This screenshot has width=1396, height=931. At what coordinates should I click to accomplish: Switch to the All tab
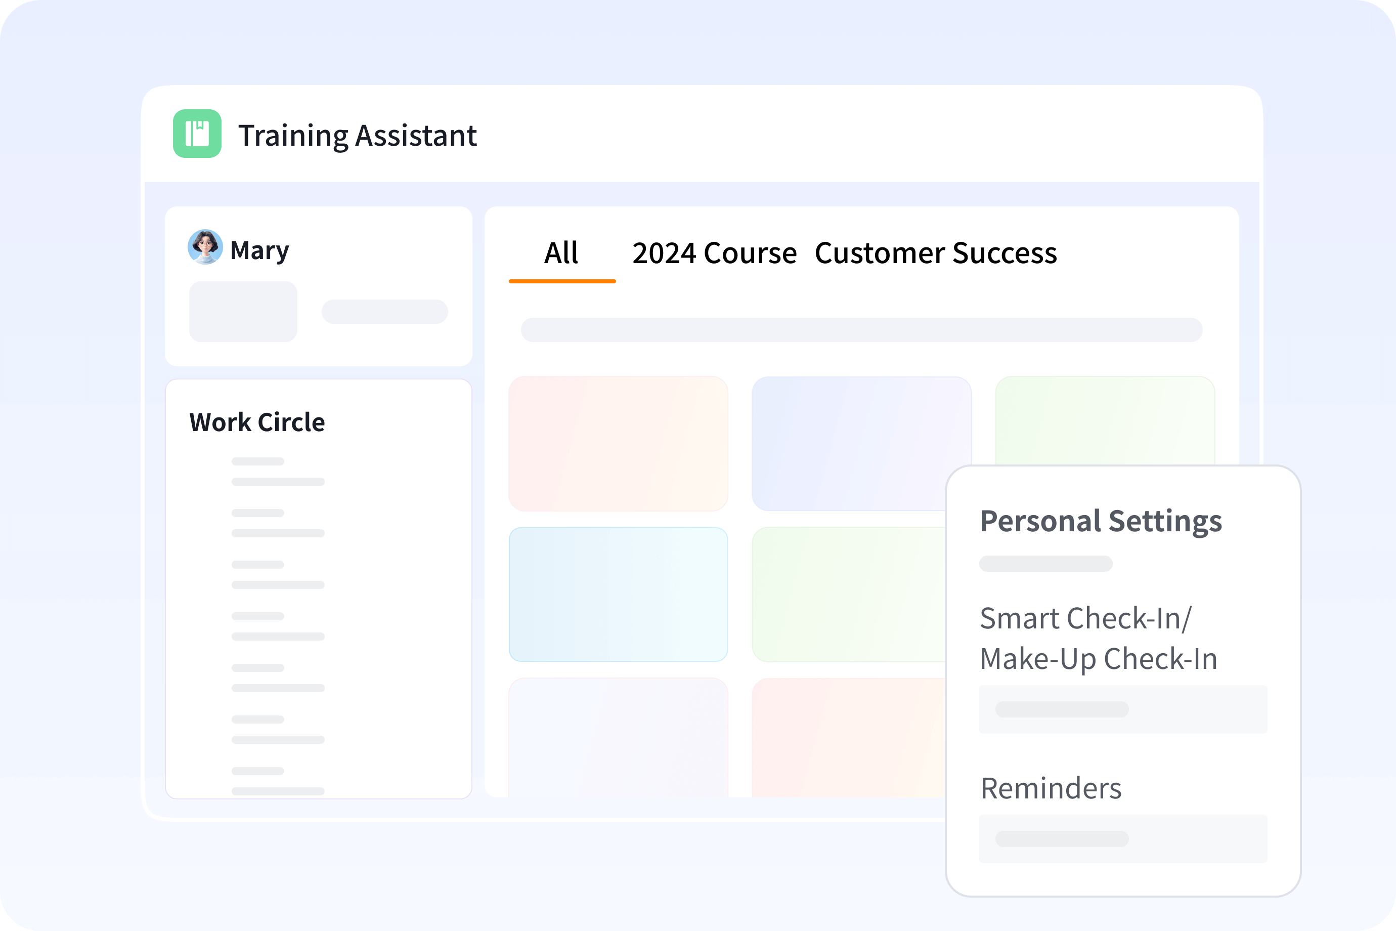[x=561, y=253]
